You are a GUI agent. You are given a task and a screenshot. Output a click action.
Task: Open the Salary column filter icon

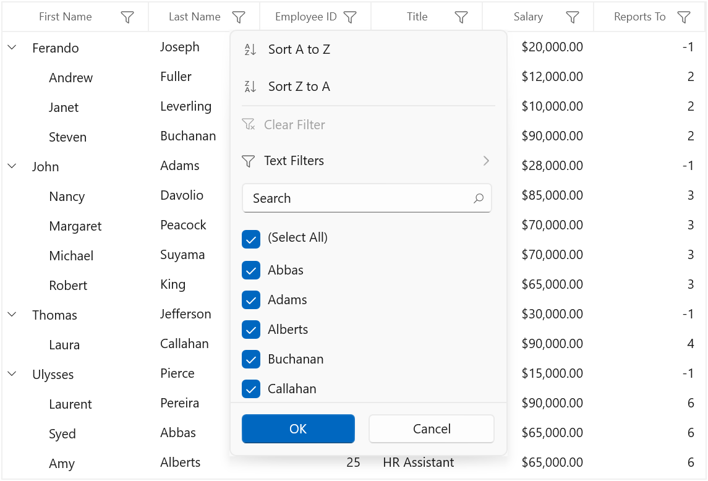click(573, 17)
